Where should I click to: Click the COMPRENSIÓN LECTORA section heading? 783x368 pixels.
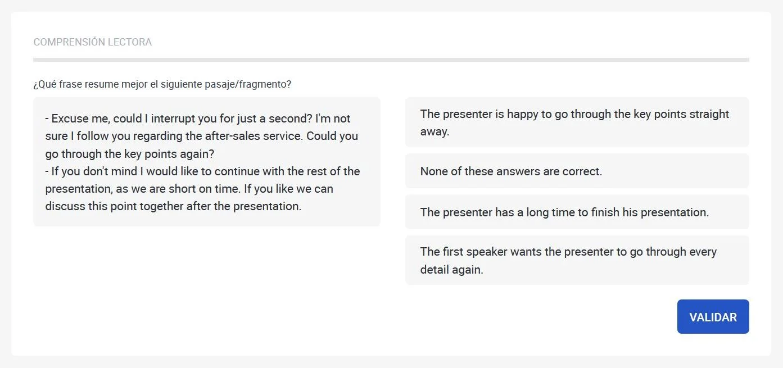(93, 42)
